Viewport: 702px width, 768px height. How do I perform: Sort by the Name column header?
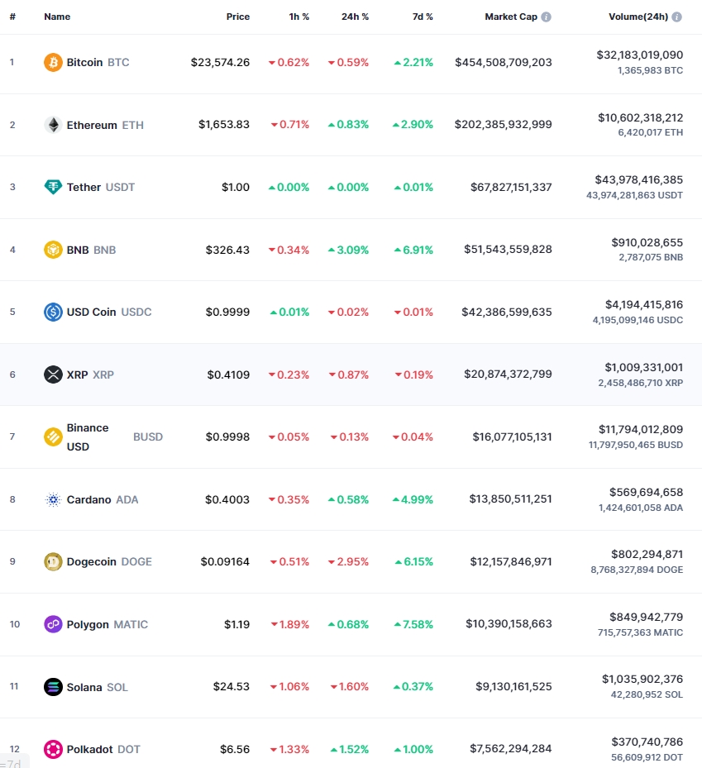point(57,17)
